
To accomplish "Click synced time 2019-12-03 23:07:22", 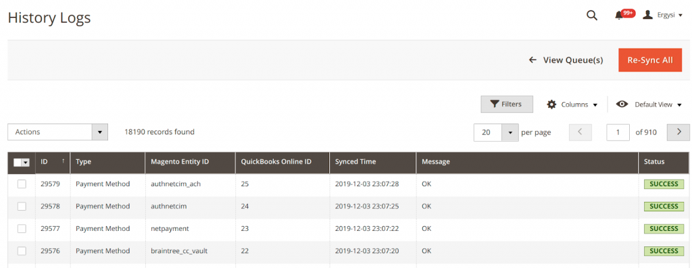I will [367, 229].
